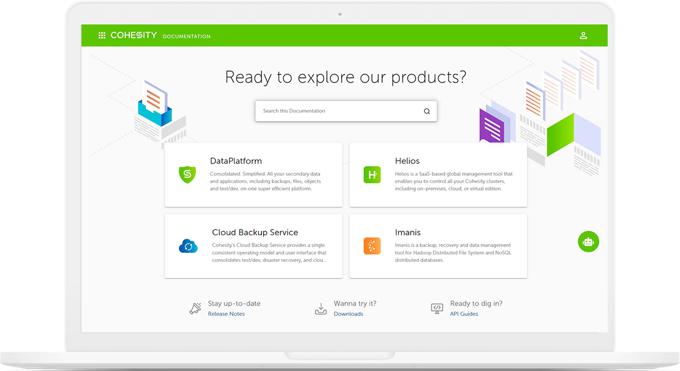Click the code monitor icon by API Guides
This screenshot has width=680, height=371.
tap(437, 309)
